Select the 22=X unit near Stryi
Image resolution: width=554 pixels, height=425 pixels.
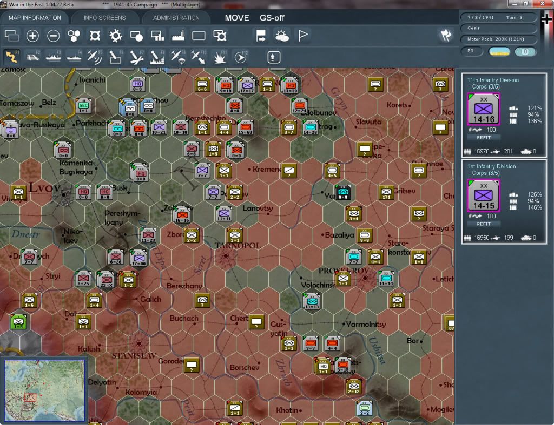(106, 280)
